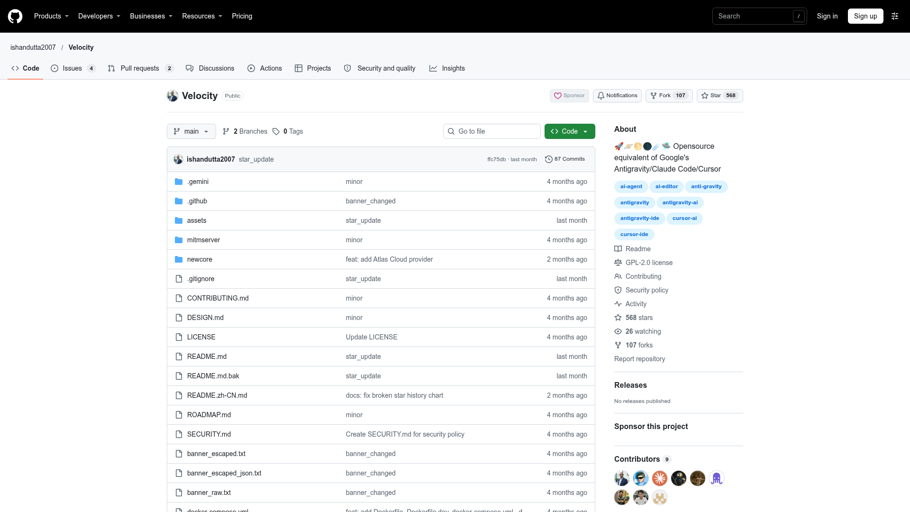Click the Sponsor button
This screenshot has width=910, height=512.
point(569,96)
